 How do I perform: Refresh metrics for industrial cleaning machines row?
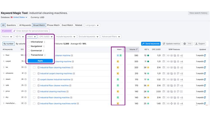205,92
